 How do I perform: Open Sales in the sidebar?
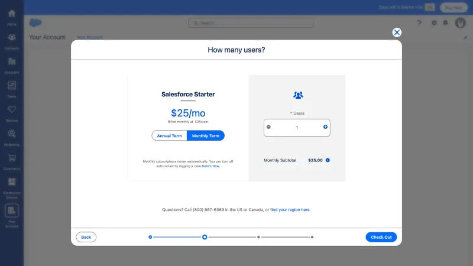[12, 90]
